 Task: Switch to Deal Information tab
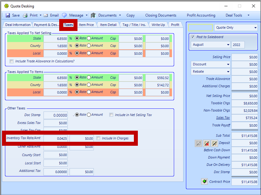click(x=18, y=25)
